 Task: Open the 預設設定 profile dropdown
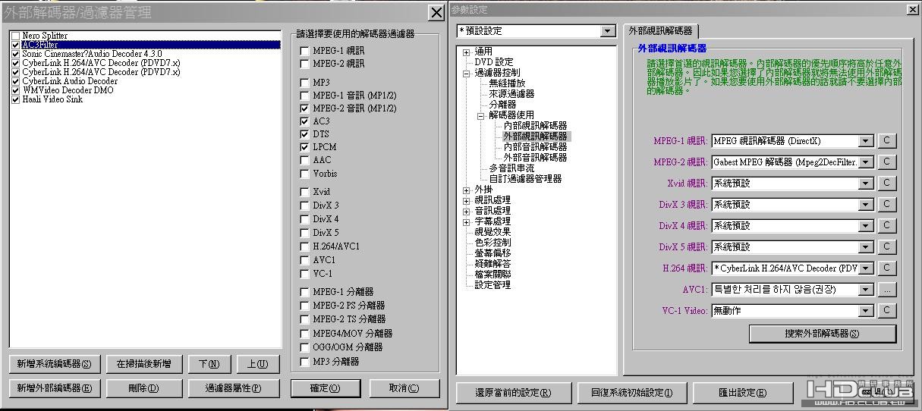pos(607,31)
